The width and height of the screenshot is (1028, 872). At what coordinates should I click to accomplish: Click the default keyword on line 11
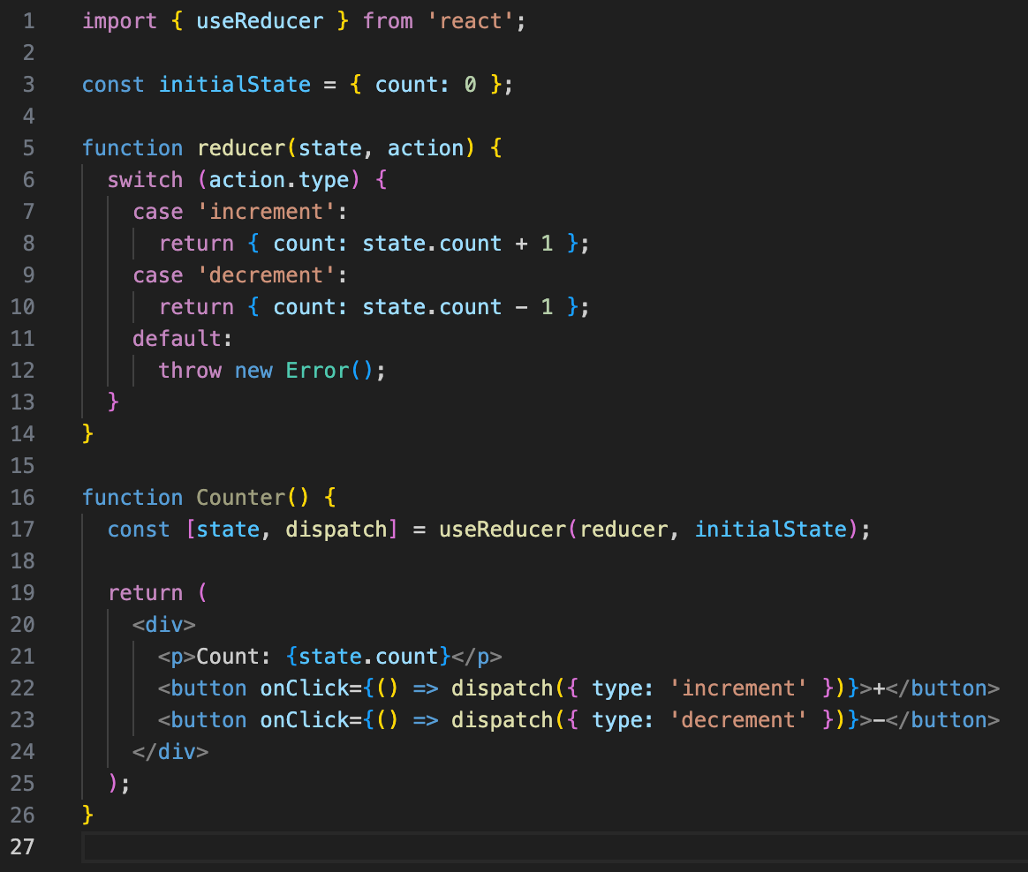click(x=177, y=338)
